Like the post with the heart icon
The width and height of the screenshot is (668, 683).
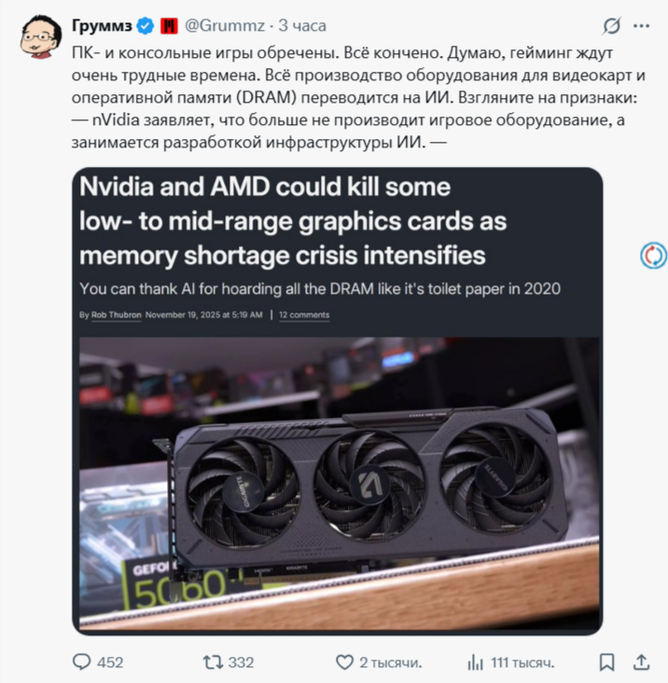coord(344,662)
